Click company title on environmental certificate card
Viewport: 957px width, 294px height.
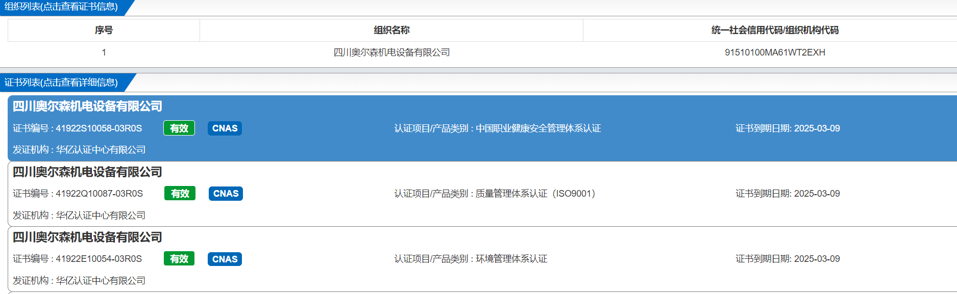click(87, 237)
